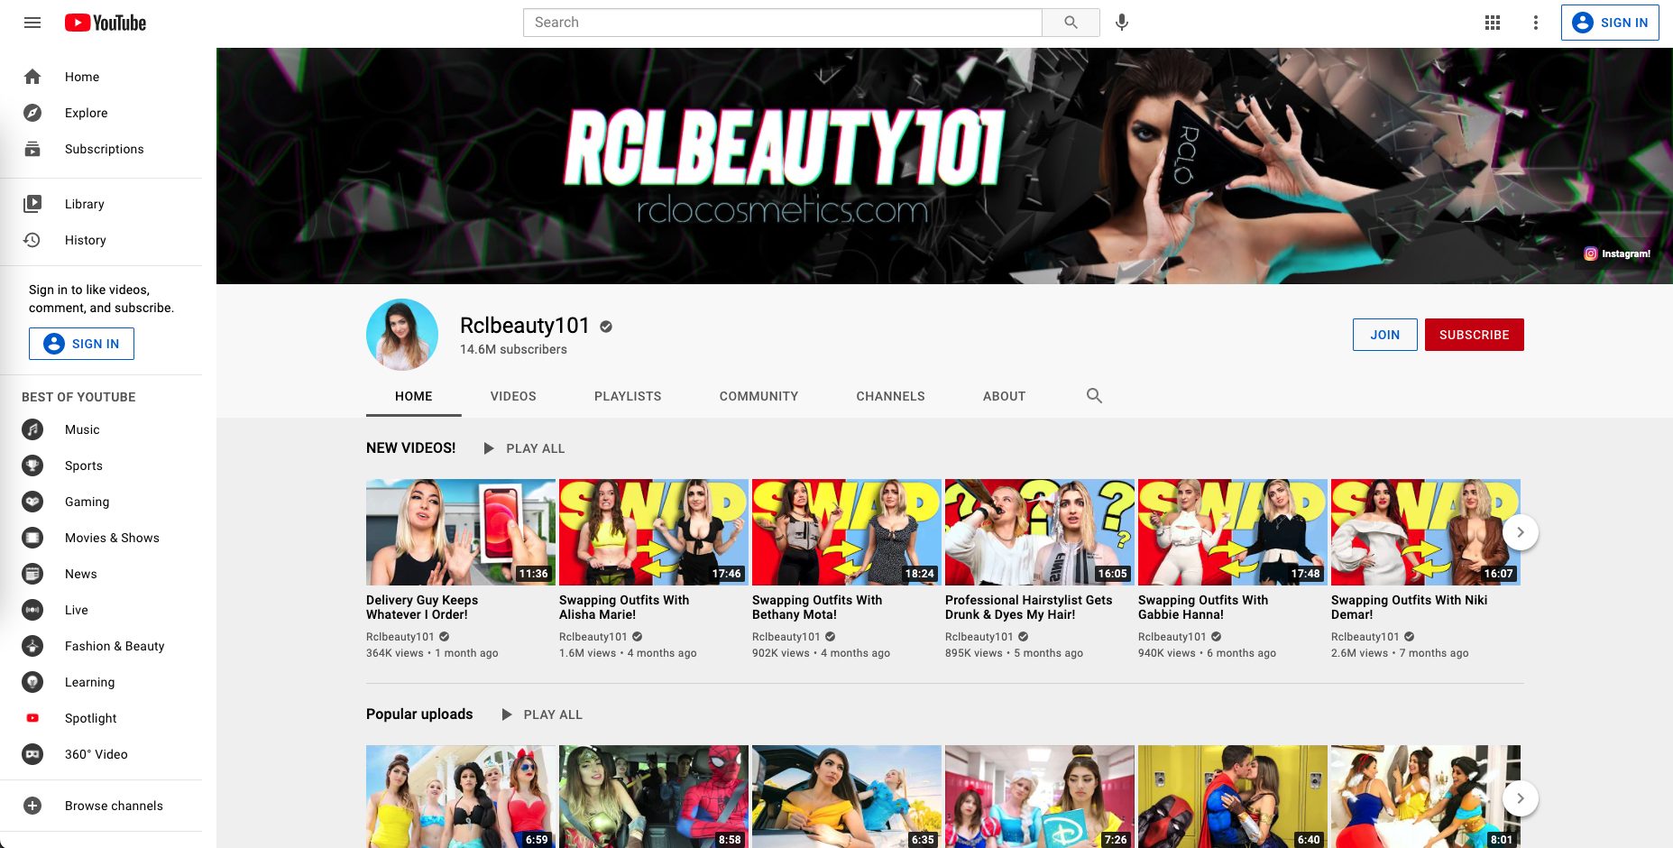Select the HOME channel tab

pyautogui.click(x=414, y=396)
